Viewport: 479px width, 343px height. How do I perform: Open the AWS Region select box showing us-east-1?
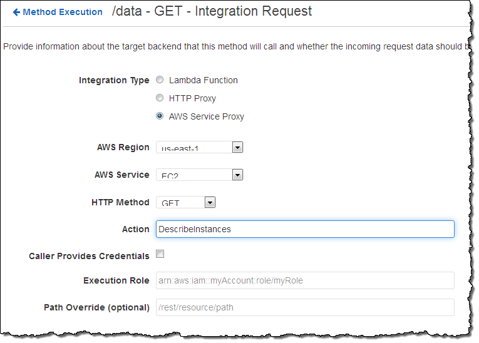point(193,148)
